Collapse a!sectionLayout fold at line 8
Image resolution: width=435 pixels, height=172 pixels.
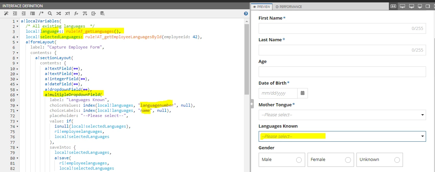click(x=18, y=58)
